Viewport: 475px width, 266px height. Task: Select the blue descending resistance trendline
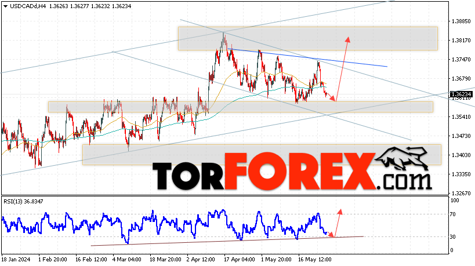point(307,57)
